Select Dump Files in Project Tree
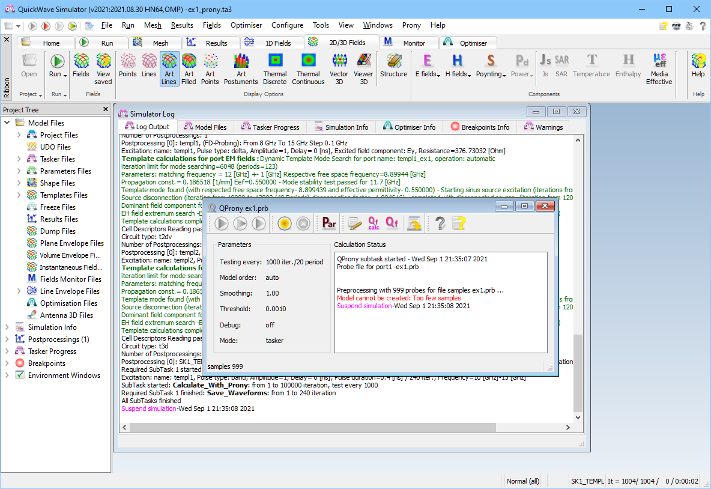 click(58, 231)
